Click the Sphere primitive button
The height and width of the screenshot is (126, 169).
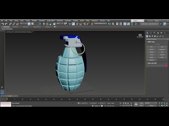click(151, 49)
